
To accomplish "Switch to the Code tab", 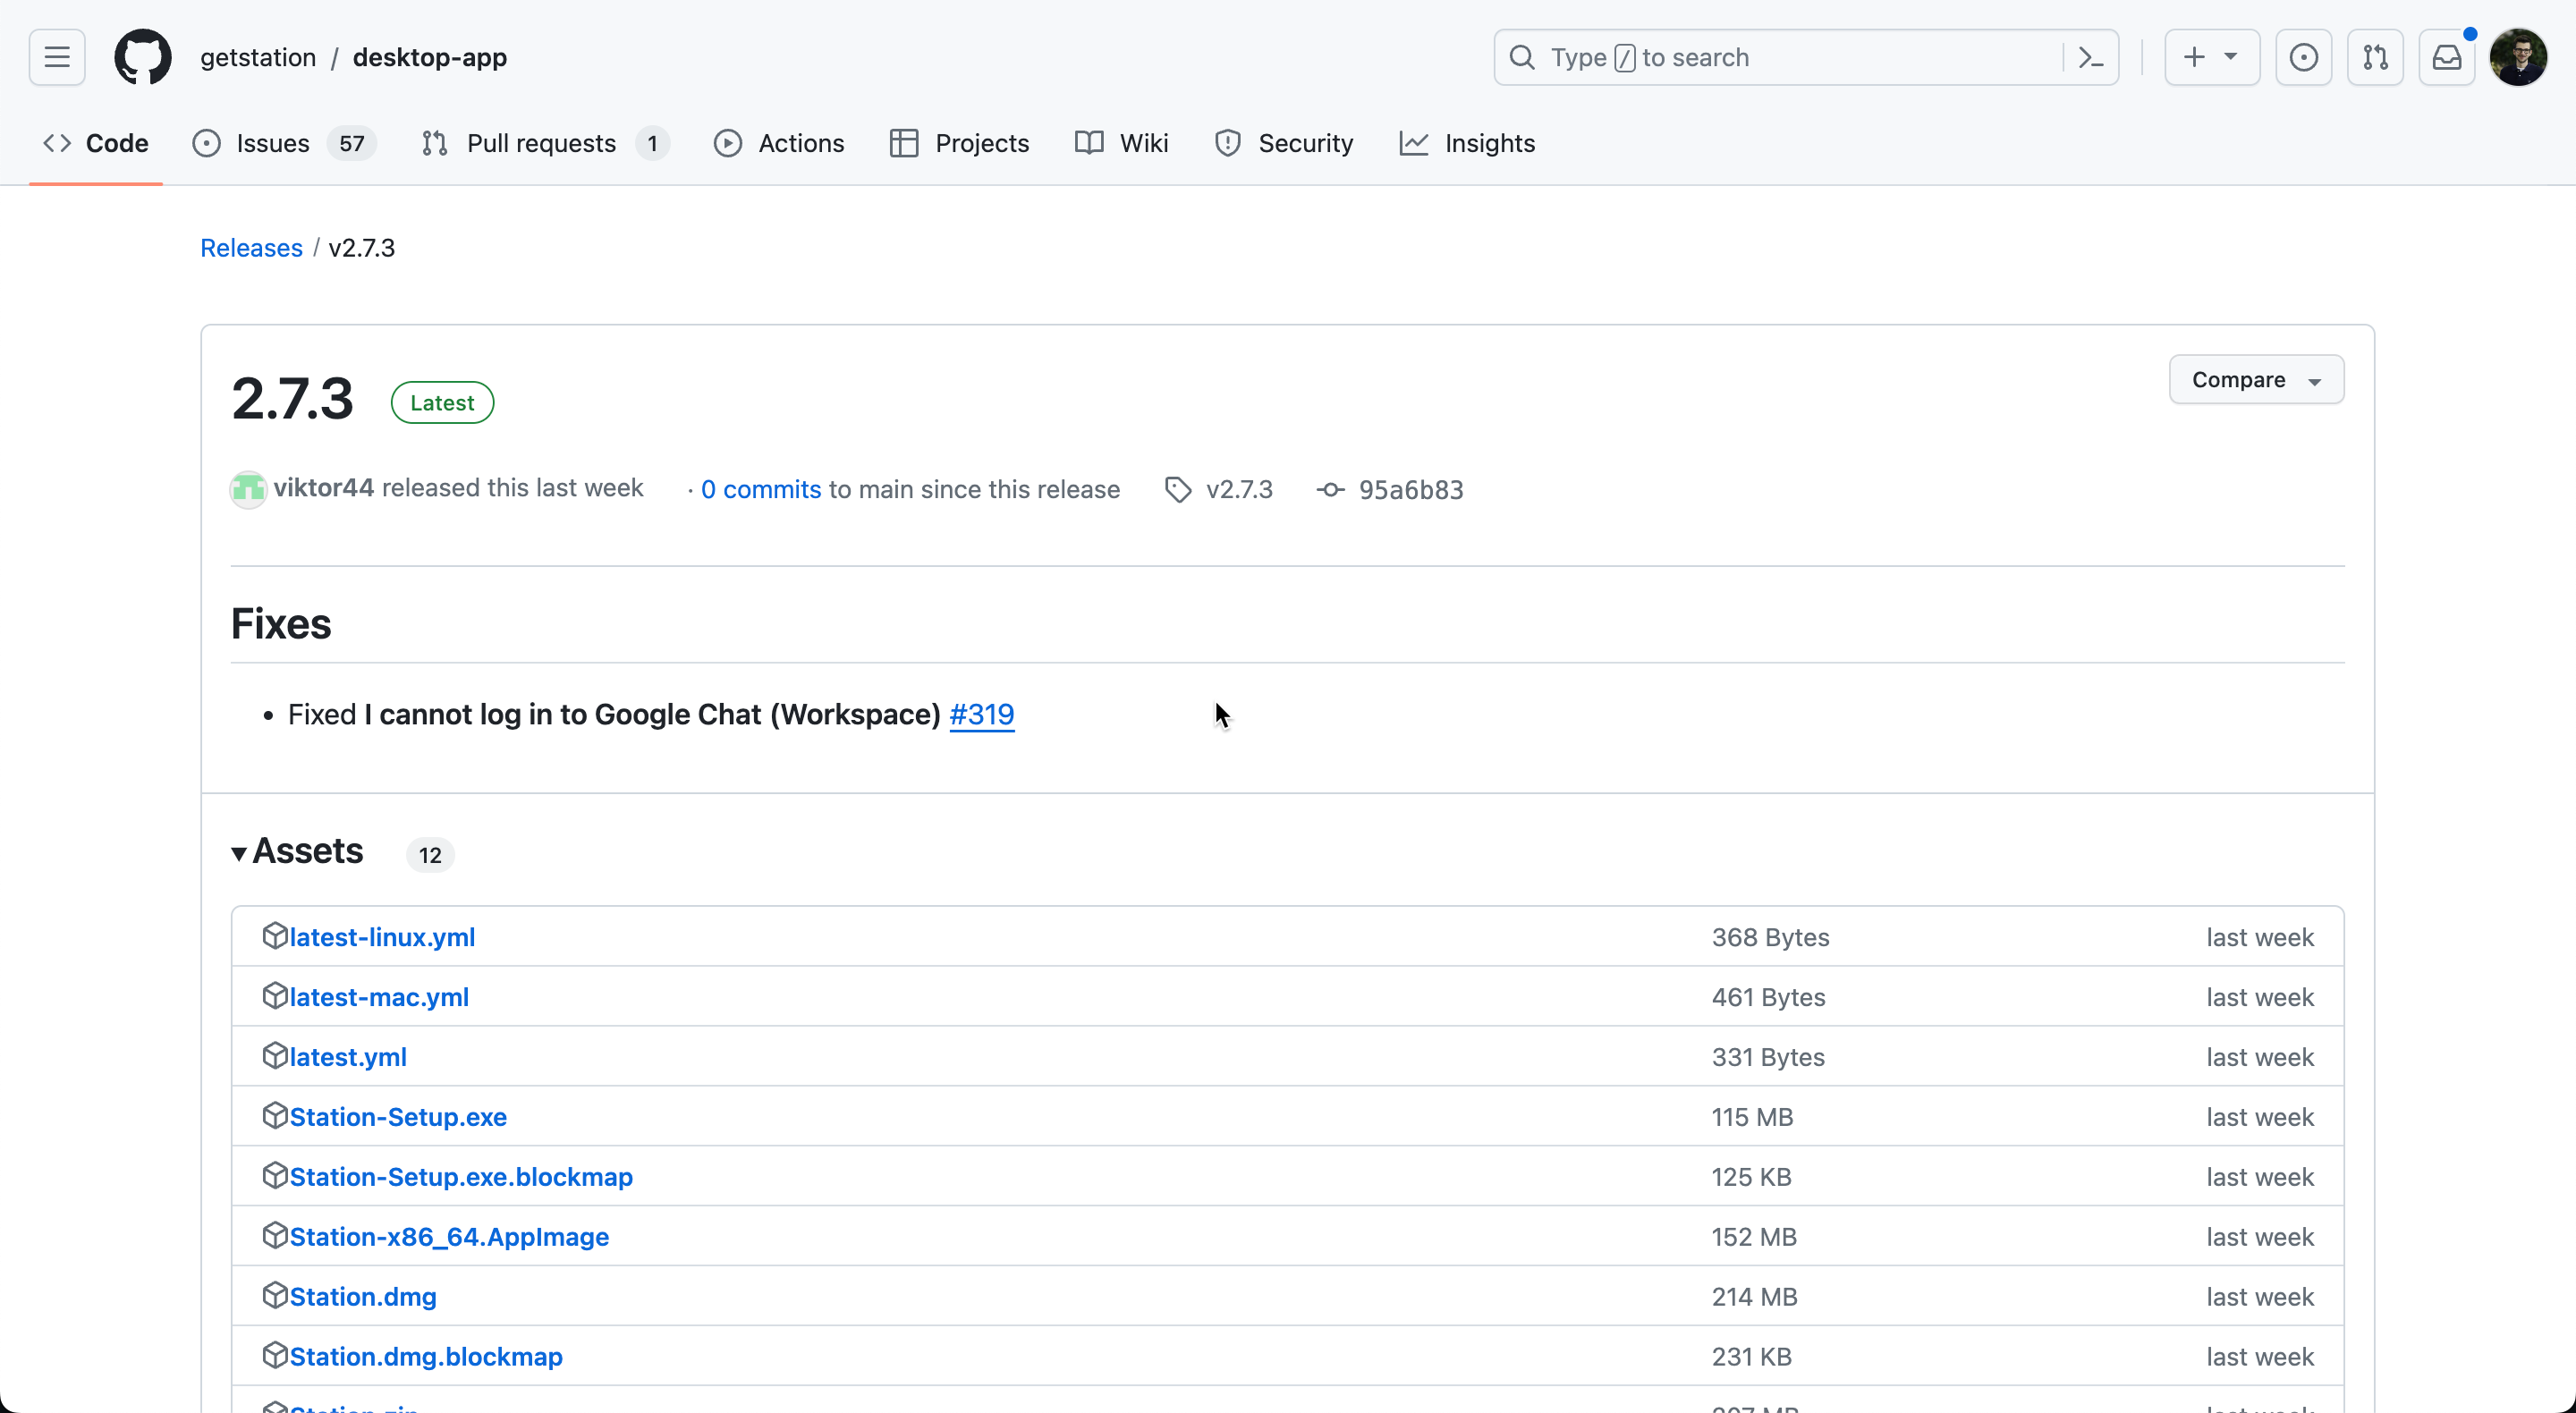I will (96, 143).
